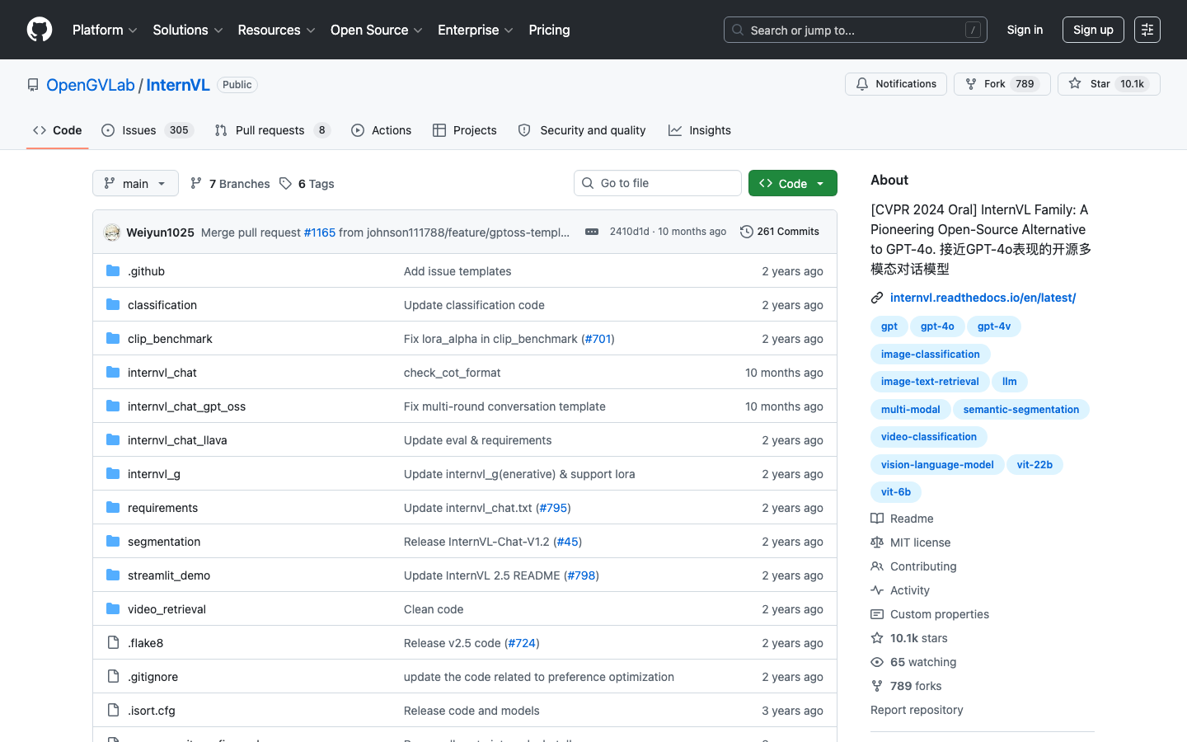
Task: Open the main branch selector dropdown
Action: point(135,183)
